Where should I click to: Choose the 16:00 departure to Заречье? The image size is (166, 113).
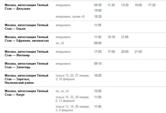[98, 75]
